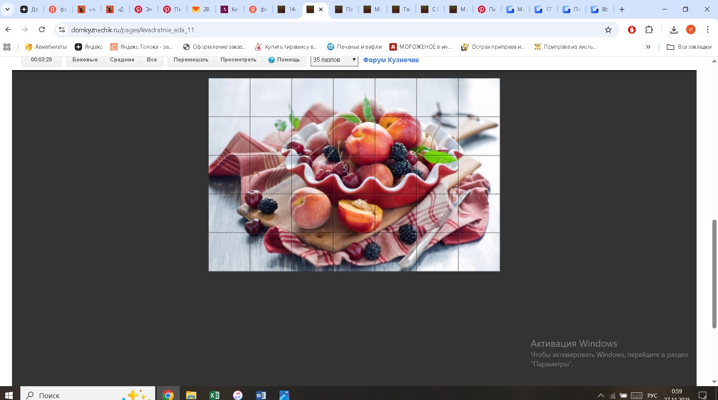Switch to the "8b" tab
The height and width of the screenshot is (400, 718).
click(x=600, y=9)
